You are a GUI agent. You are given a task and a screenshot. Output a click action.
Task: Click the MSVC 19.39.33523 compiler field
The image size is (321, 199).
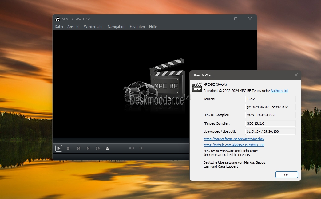(270, 115)
